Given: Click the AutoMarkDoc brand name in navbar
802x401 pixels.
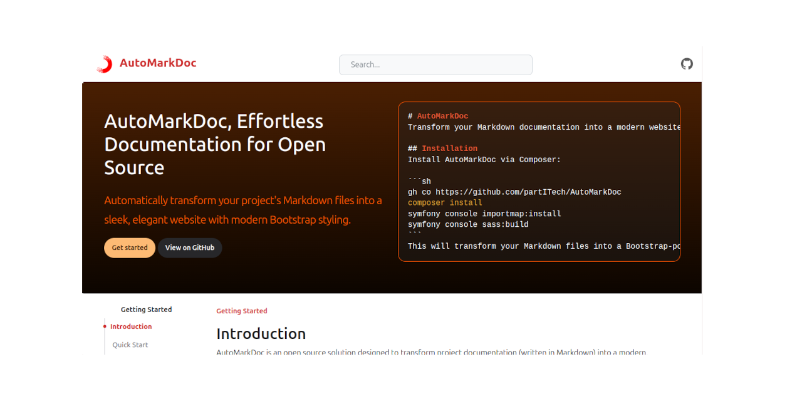Looking at the screenshot, I should pyautogui.click(x=158, y=63).
